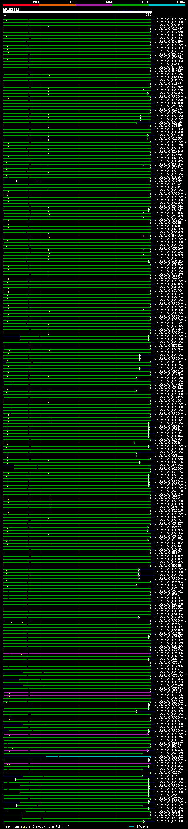Open hit UniRef100_B2WGD4
The width and height of the screenshot is (188, 829).
pyautogui.click(x=169, y=38)
